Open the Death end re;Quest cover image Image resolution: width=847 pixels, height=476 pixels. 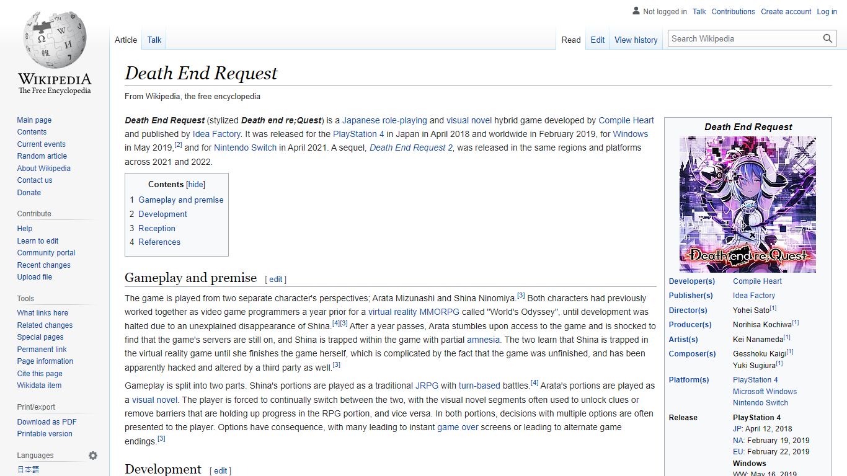[748, 205]
